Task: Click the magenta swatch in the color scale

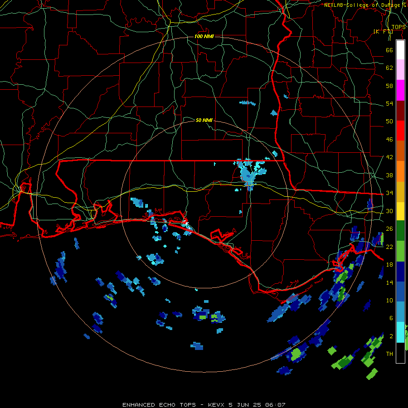Action: [400, 90]
